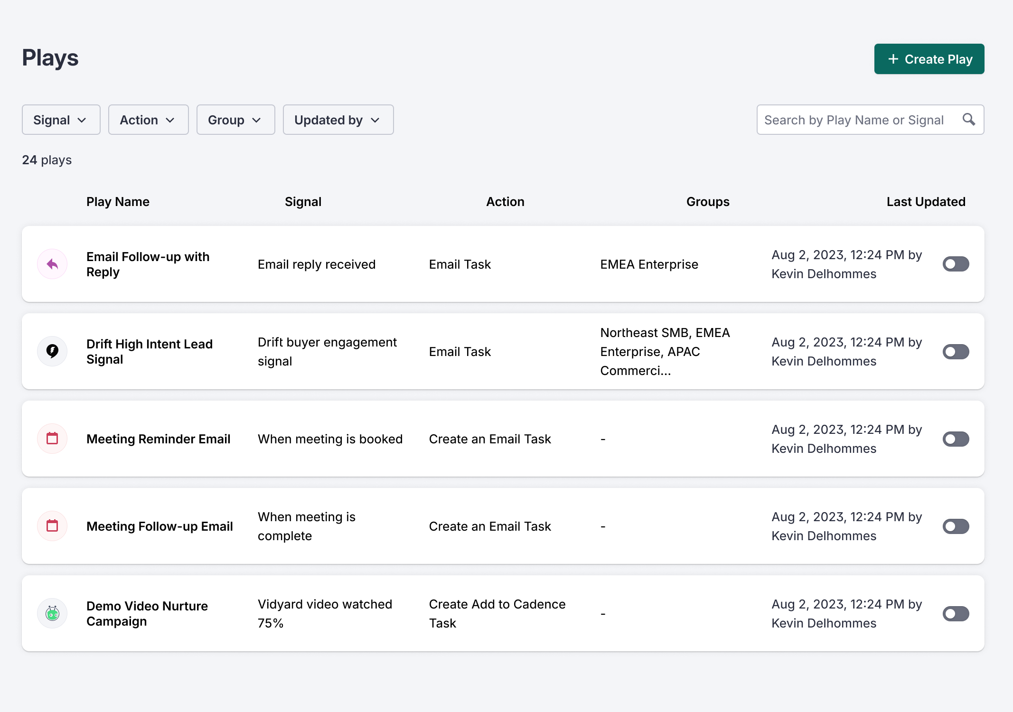The image size is (1013, 712).
Task: Click the Play Name column header
Action: click(x=118, y=202)
